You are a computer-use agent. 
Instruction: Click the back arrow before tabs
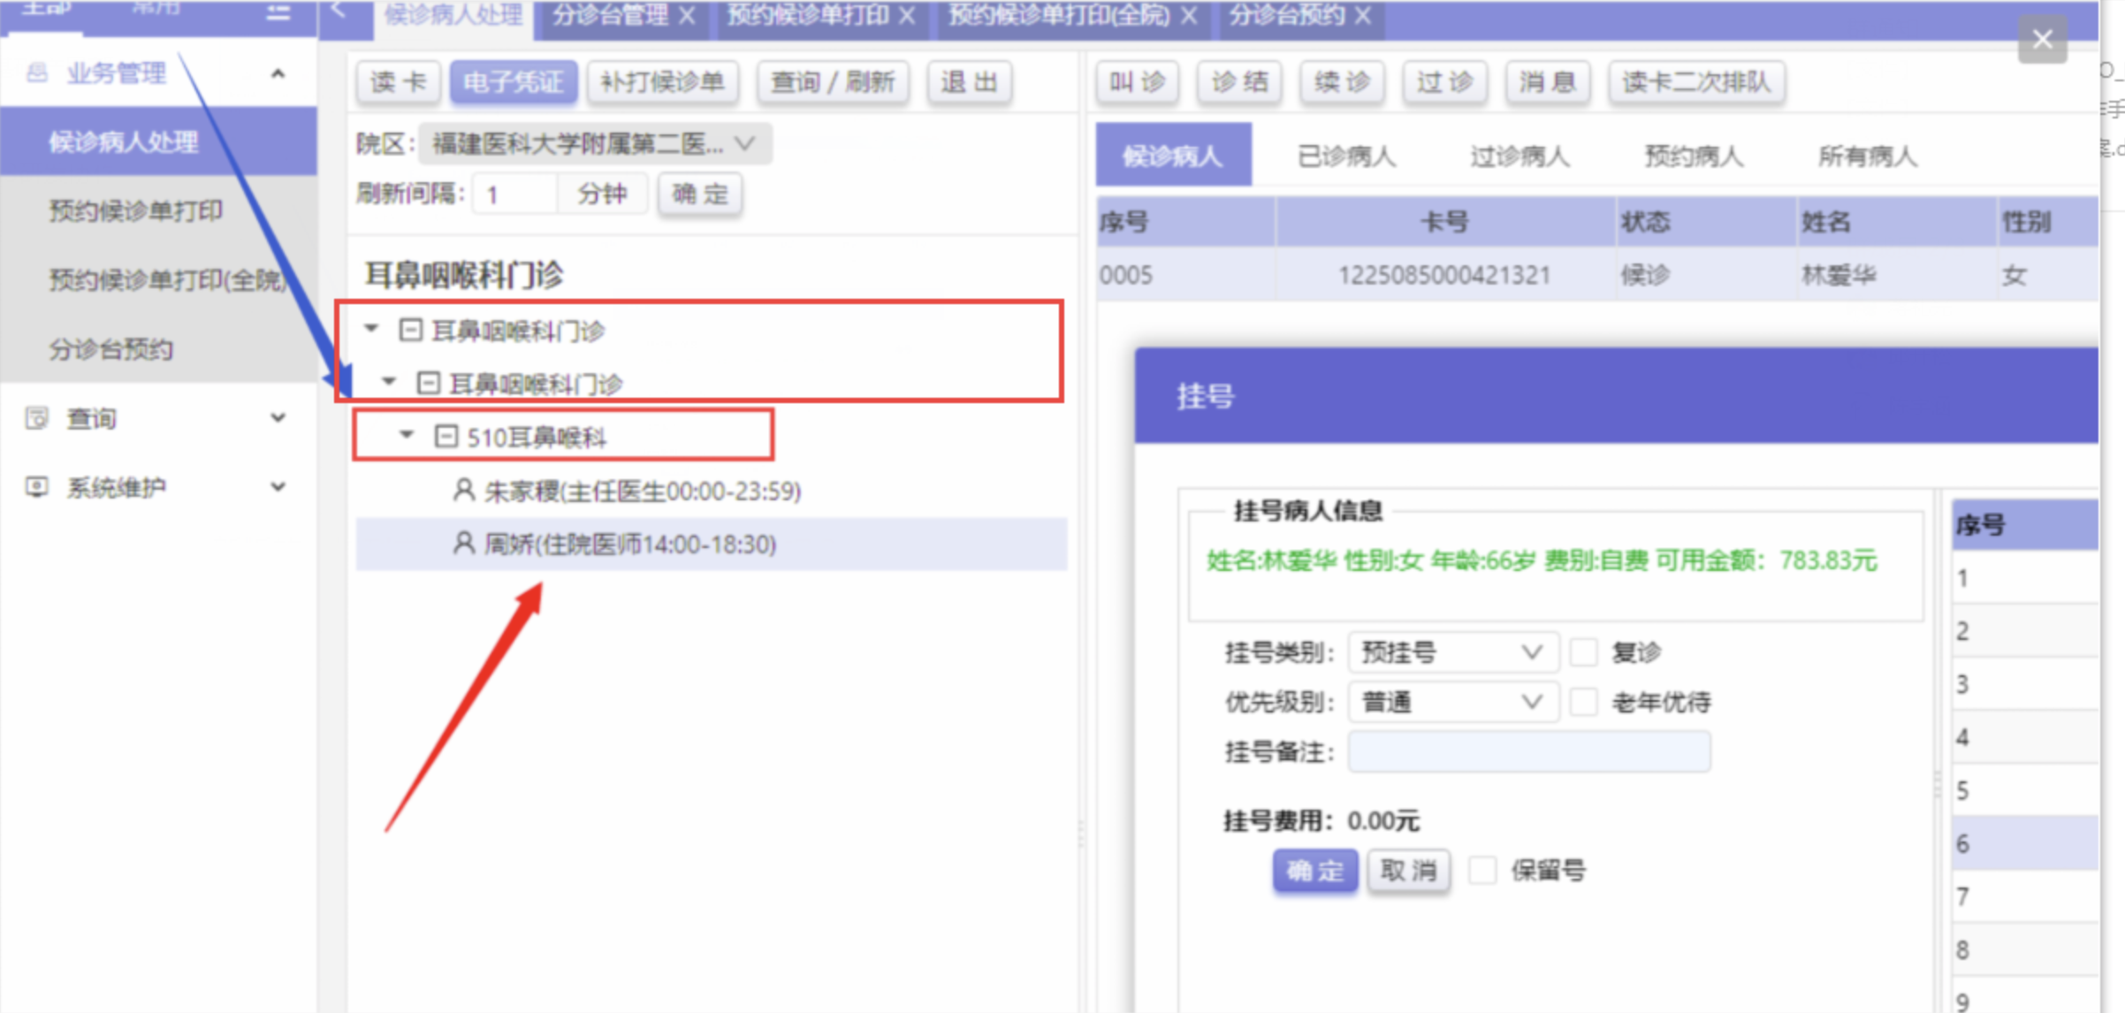(x=339, y=11)
